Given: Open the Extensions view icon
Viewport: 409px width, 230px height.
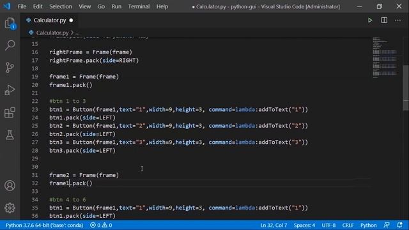Looking at the screenshot, I should coord(10,112).
